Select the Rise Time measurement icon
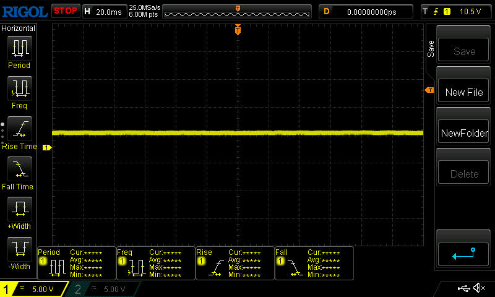This screenshot has height=297, width=495. pos(20,129)
